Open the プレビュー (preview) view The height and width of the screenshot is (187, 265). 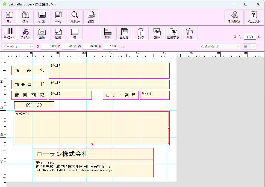pos(75,17)
